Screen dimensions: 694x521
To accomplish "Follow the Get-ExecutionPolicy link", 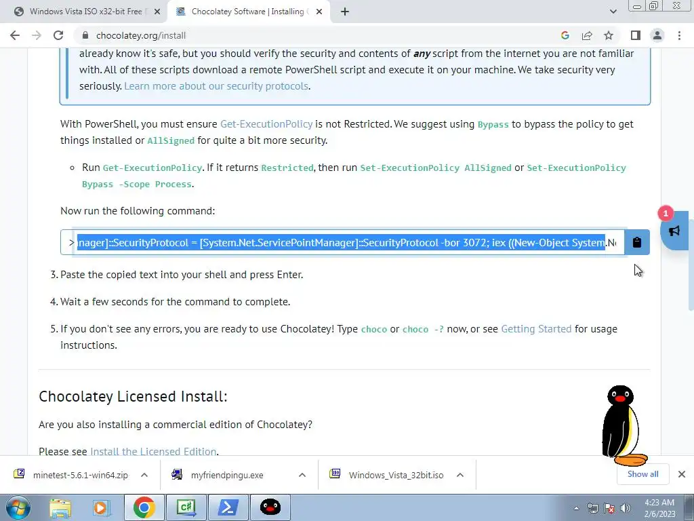I will pyautogui.click(x=266, y=124).
